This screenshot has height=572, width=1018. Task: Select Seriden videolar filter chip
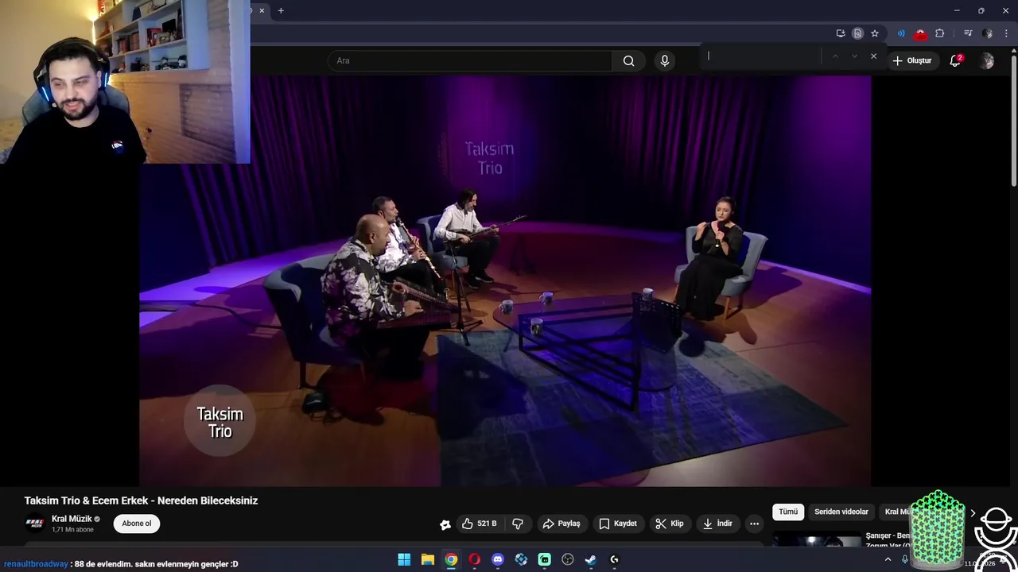coord(841,512)
